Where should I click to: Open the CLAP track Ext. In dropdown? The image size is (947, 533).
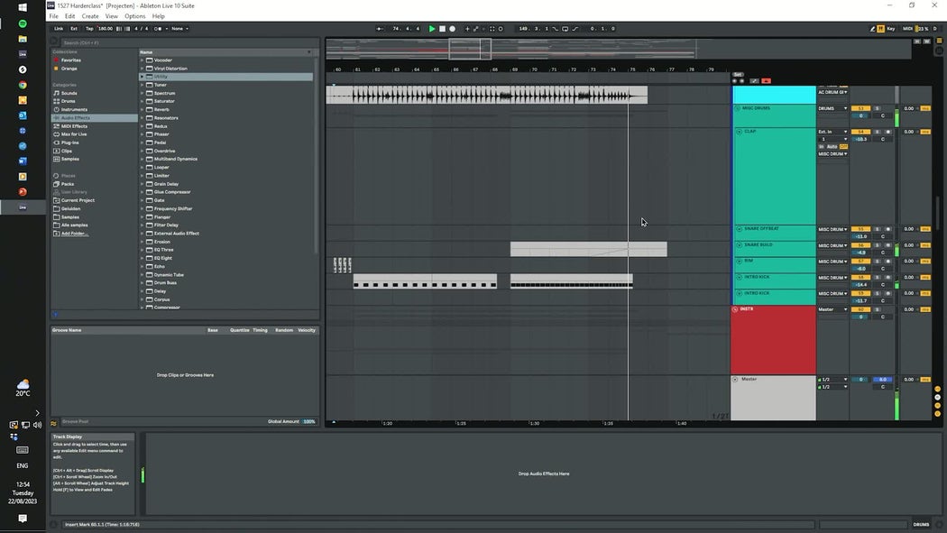click(832, 132)
